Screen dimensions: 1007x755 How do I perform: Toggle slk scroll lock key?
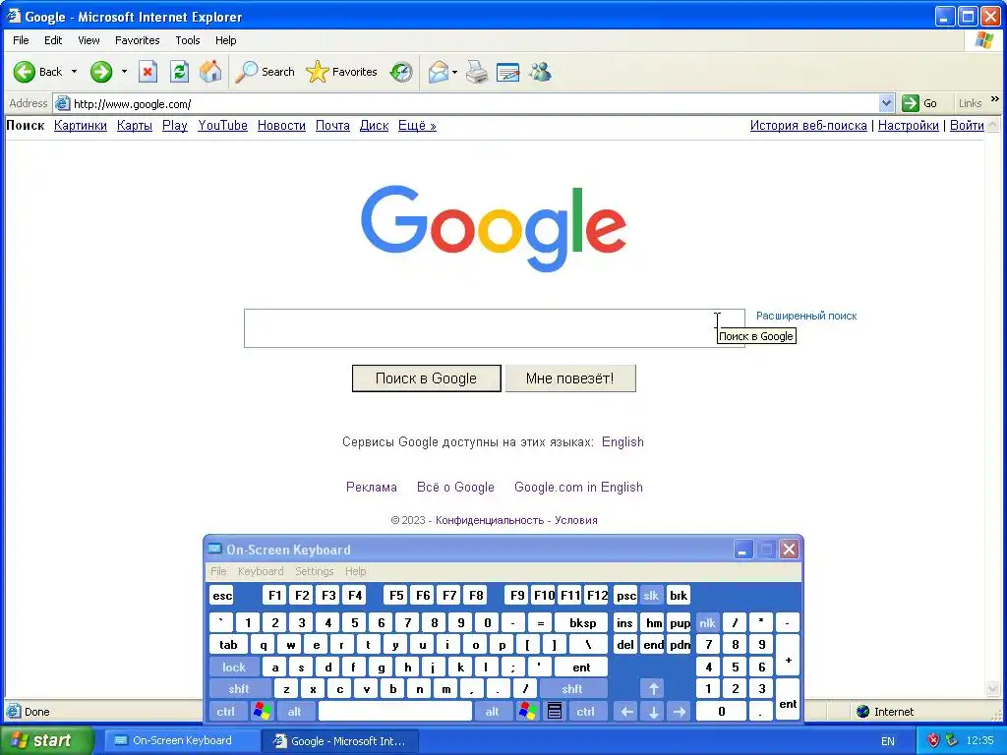pyautogui.click(x=651, y=596)
